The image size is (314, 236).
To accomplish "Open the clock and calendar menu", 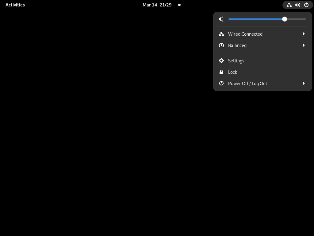I will click(157, 5).
